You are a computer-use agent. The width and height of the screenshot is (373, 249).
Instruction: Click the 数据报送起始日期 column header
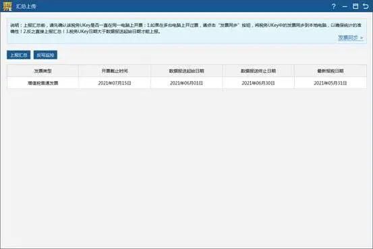tap(186, 71)
